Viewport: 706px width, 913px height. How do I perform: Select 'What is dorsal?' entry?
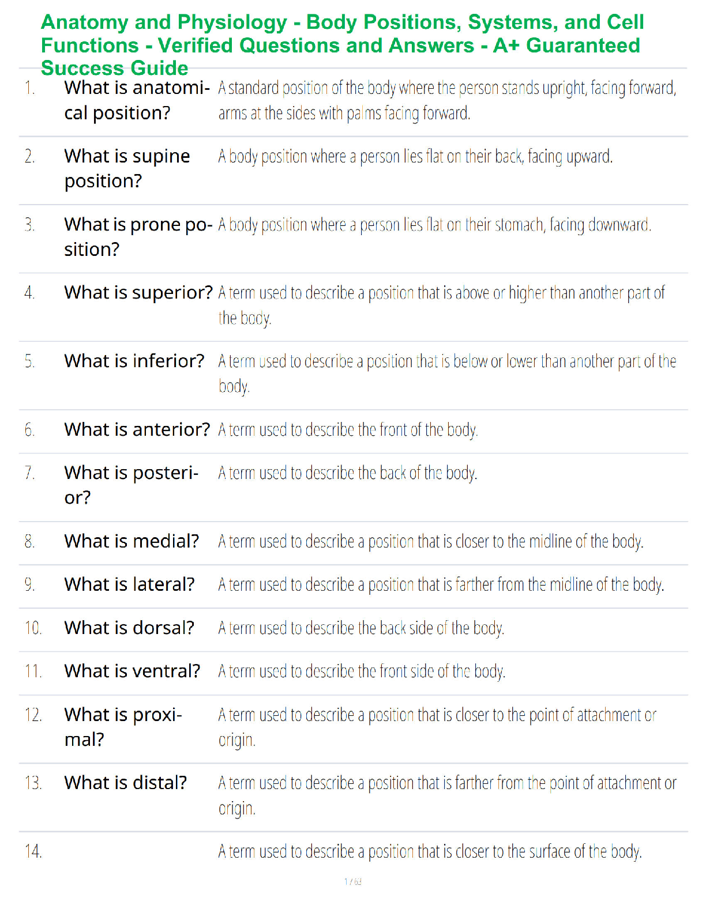[129, 628]
